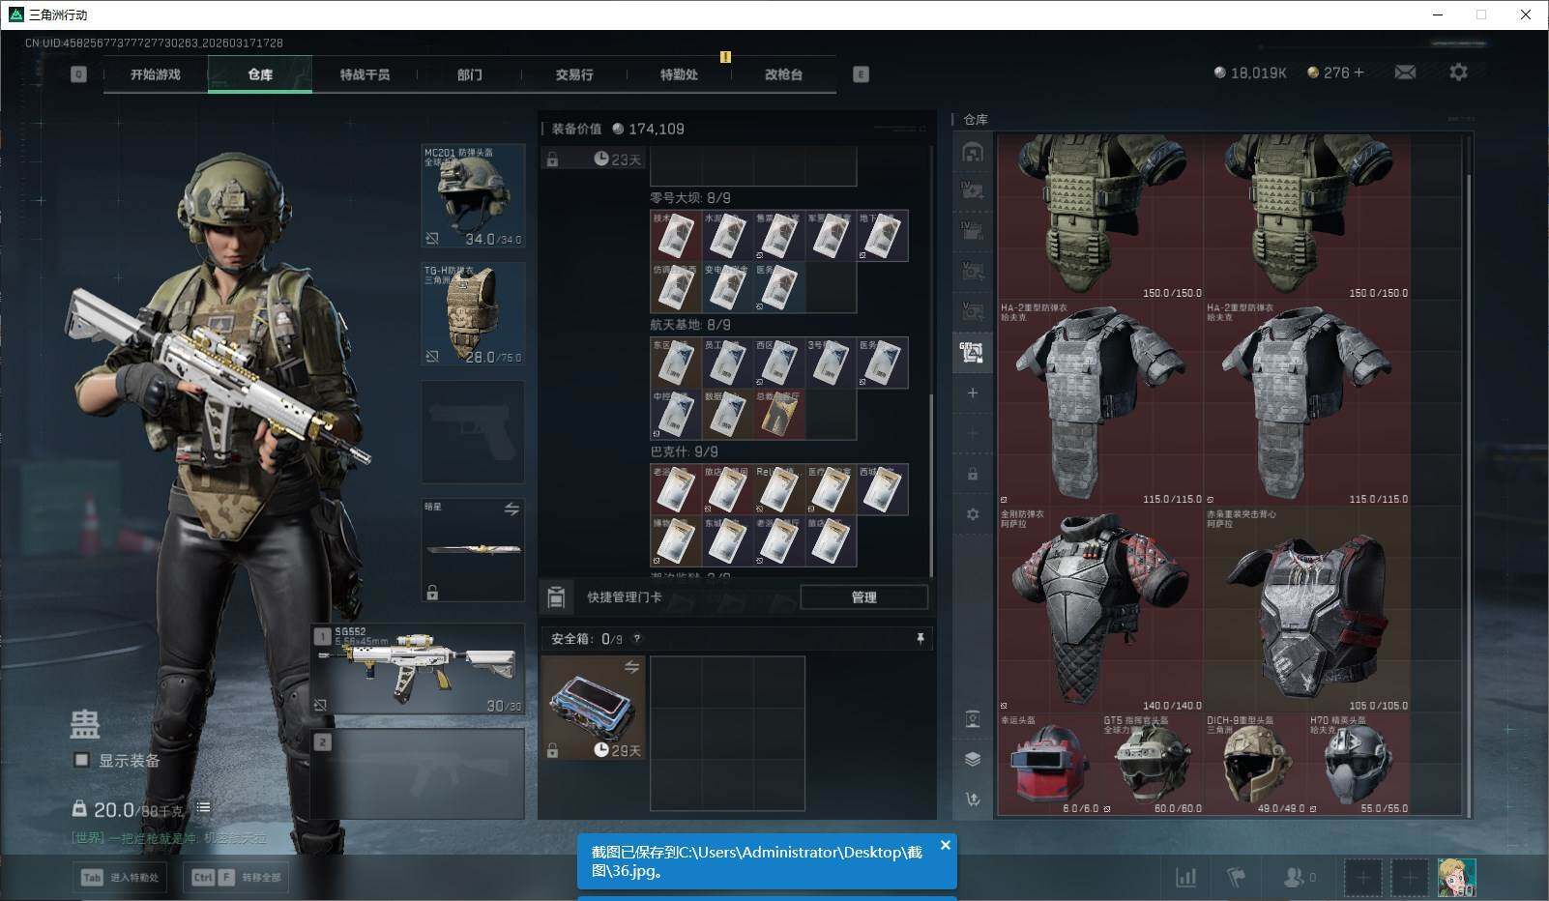The height and width of the screenshot is (901, 1549).
Task: Select the 赤枭重装突击背心 vest in warehouse
Action: tap(1306, 609)
